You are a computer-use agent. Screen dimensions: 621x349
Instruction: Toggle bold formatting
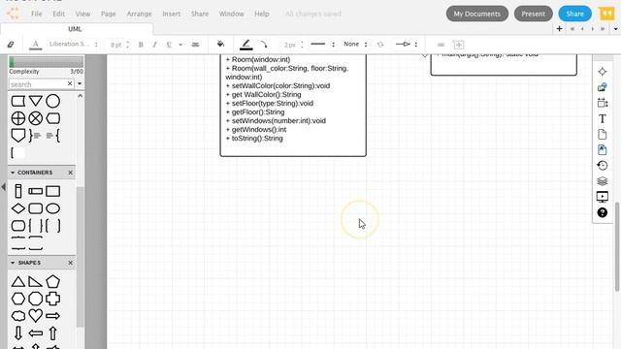click(x=141, y=45)
